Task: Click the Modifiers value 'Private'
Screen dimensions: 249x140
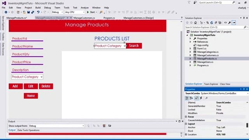Action: point(219,113)
